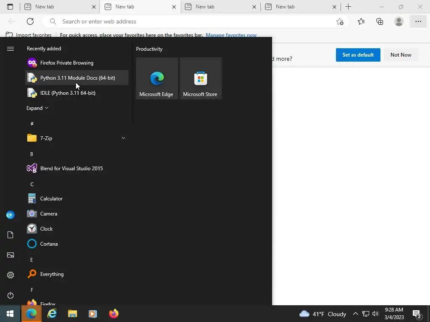Open Calculator app

(x=77, y=198)
